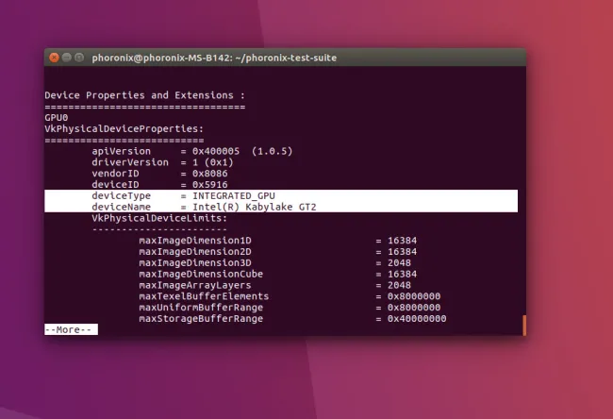Click the maxImageDimension3D value 2048
Screen dimensions: 613x419
[399, 262]
